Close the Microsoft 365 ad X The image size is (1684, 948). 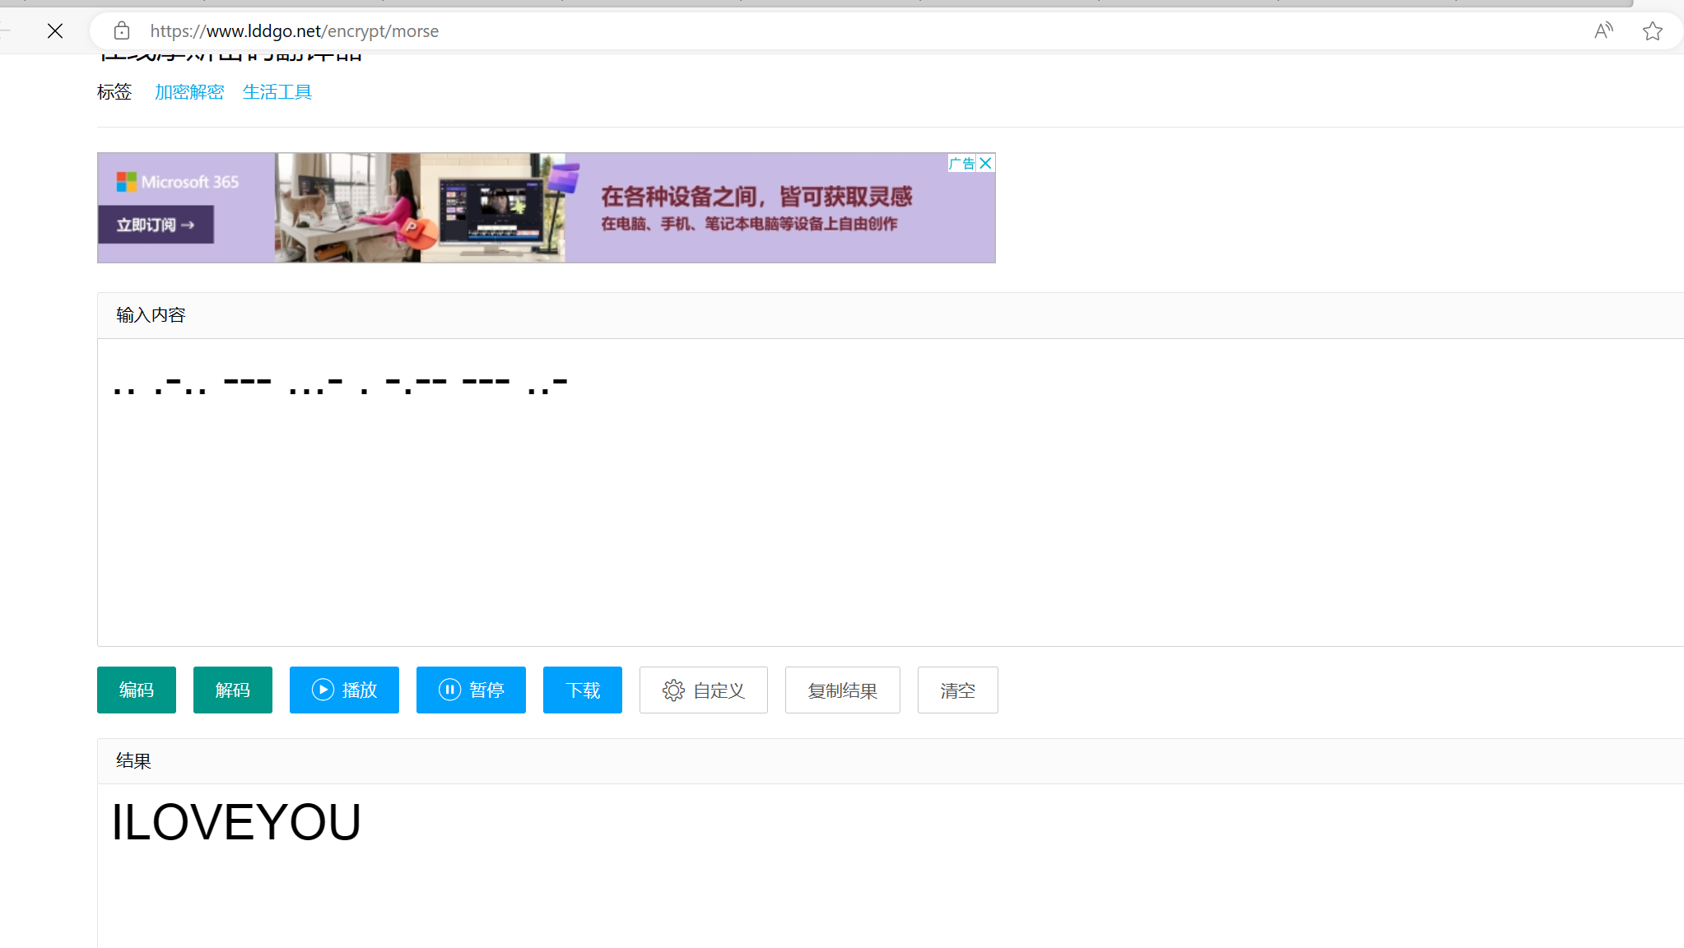[x=985, y=163]
